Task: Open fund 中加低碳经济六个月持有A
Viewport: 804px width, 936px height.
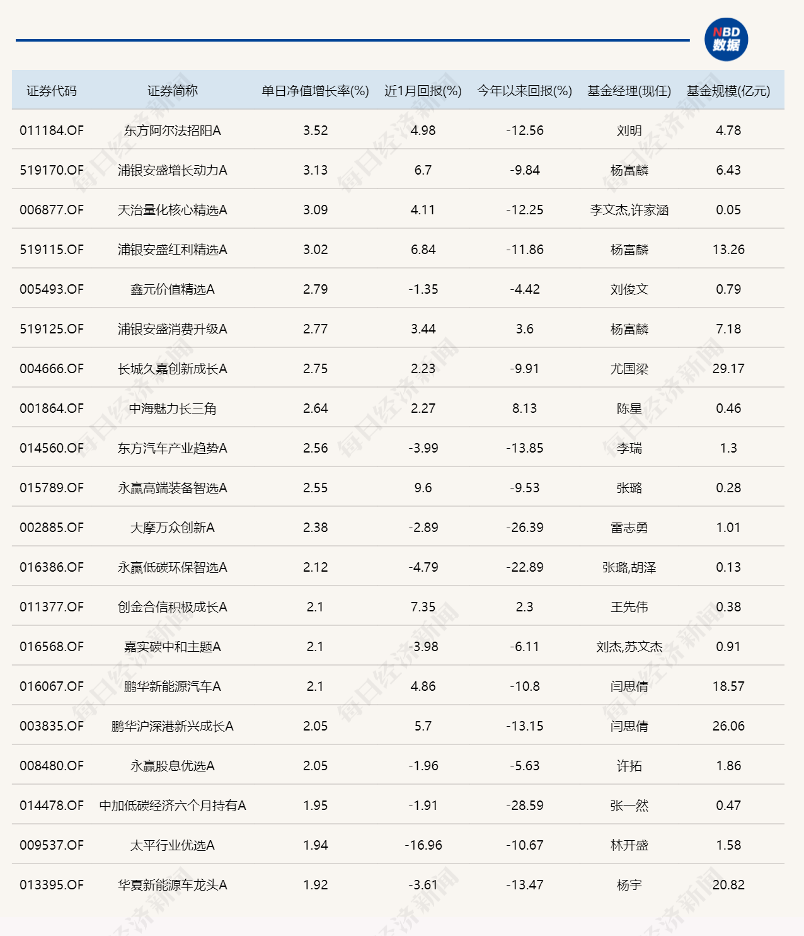Action: tap(173, 806)
